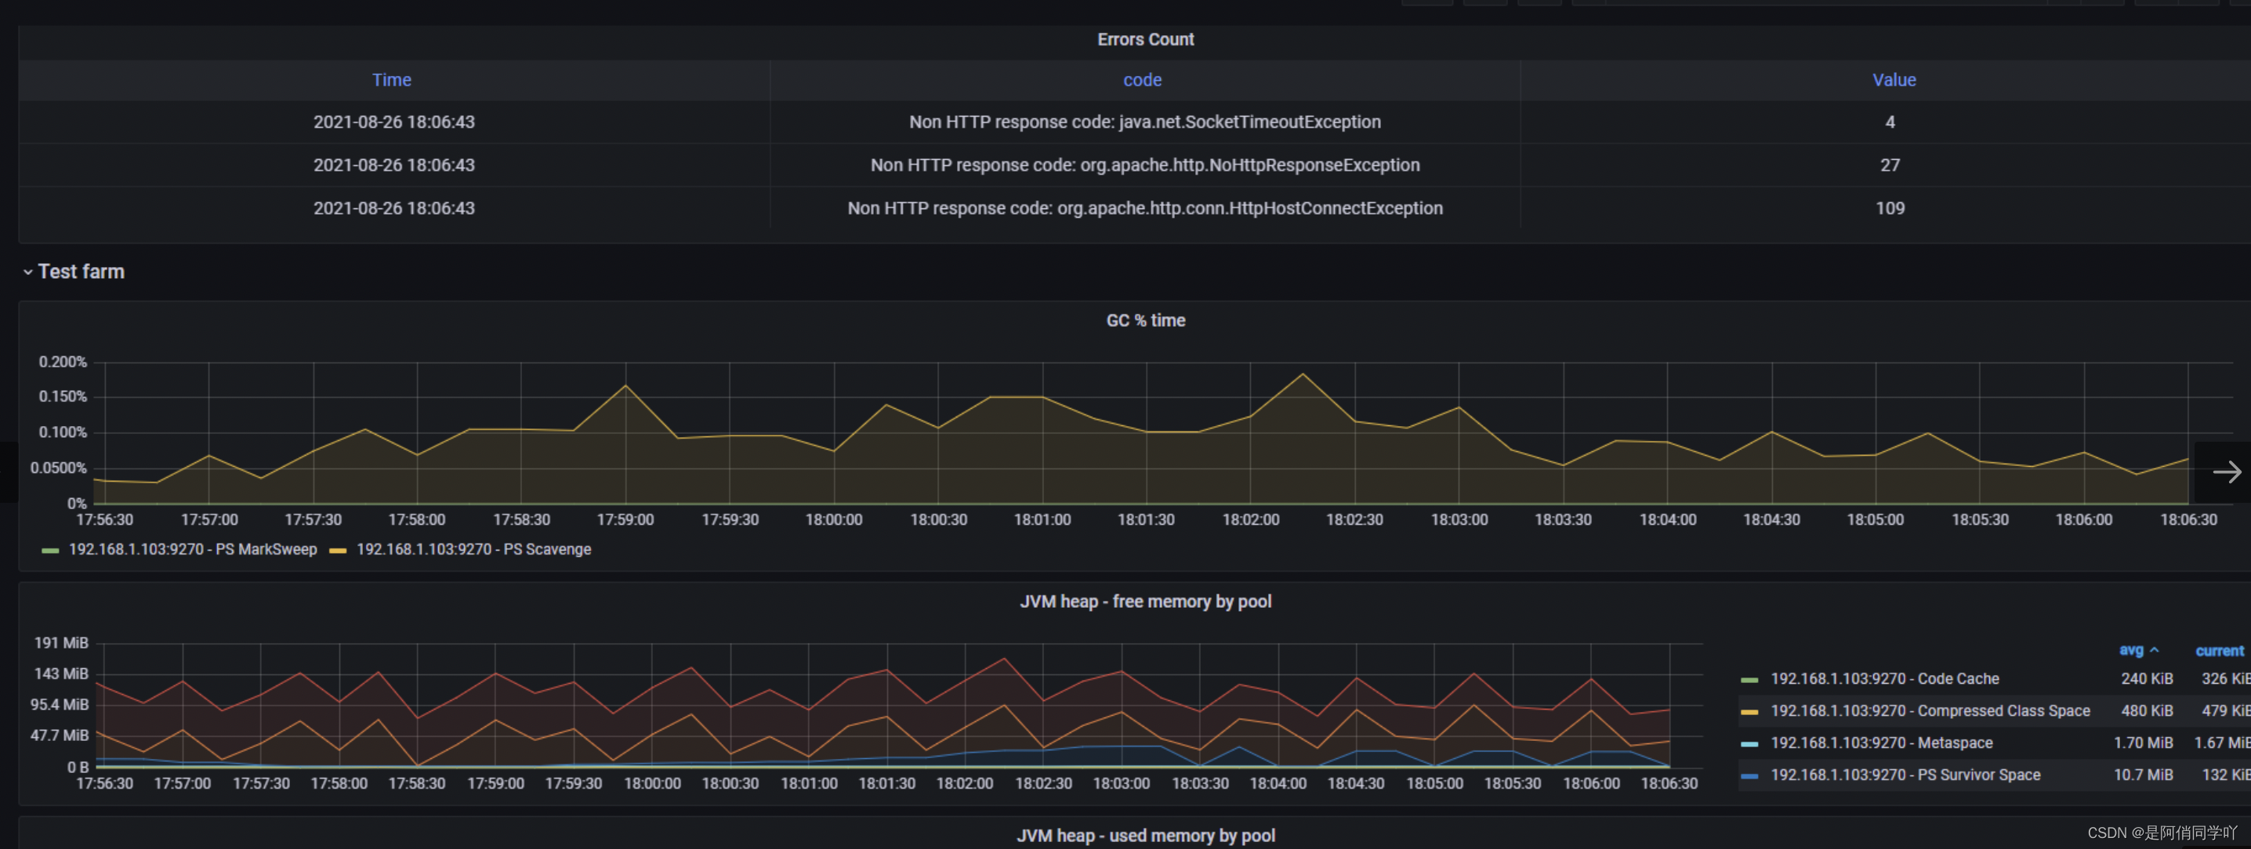
Task: Select the SocketTimeoutException code cell
Action: pos(1145,122)
